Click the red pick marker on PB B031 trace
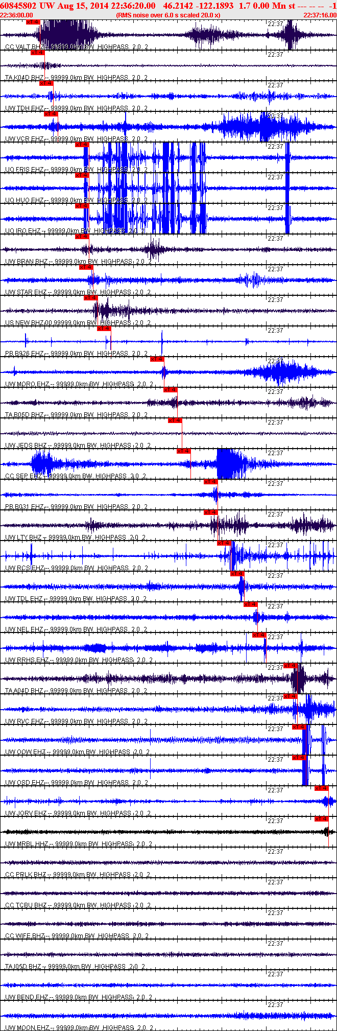 [x=211, y=482]
